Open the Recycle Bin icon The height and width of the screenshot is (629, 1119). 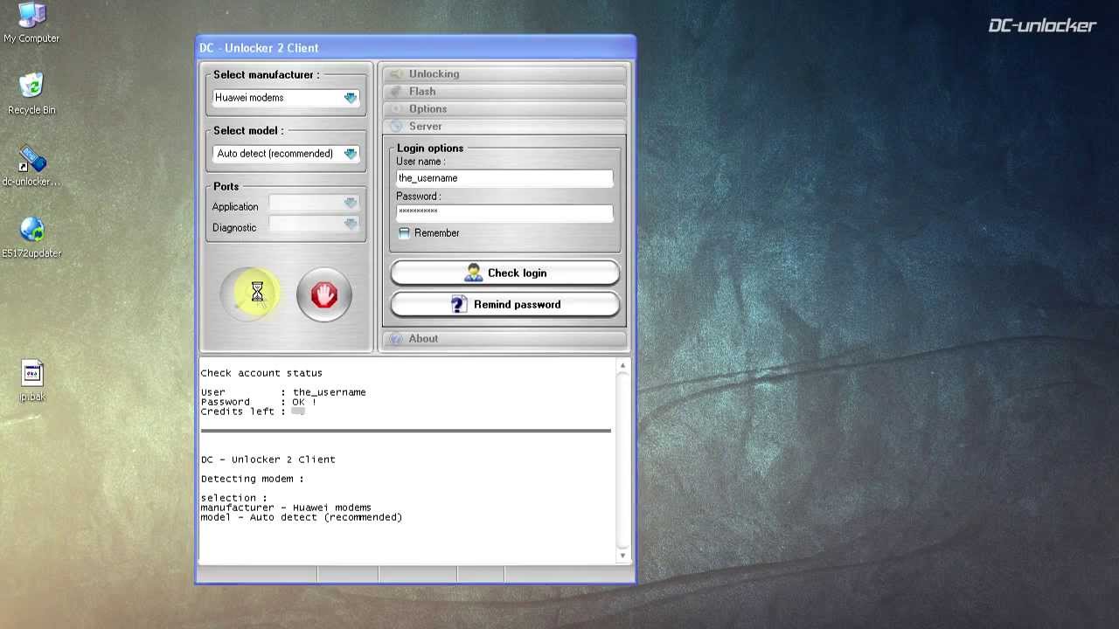coord(31,94)
